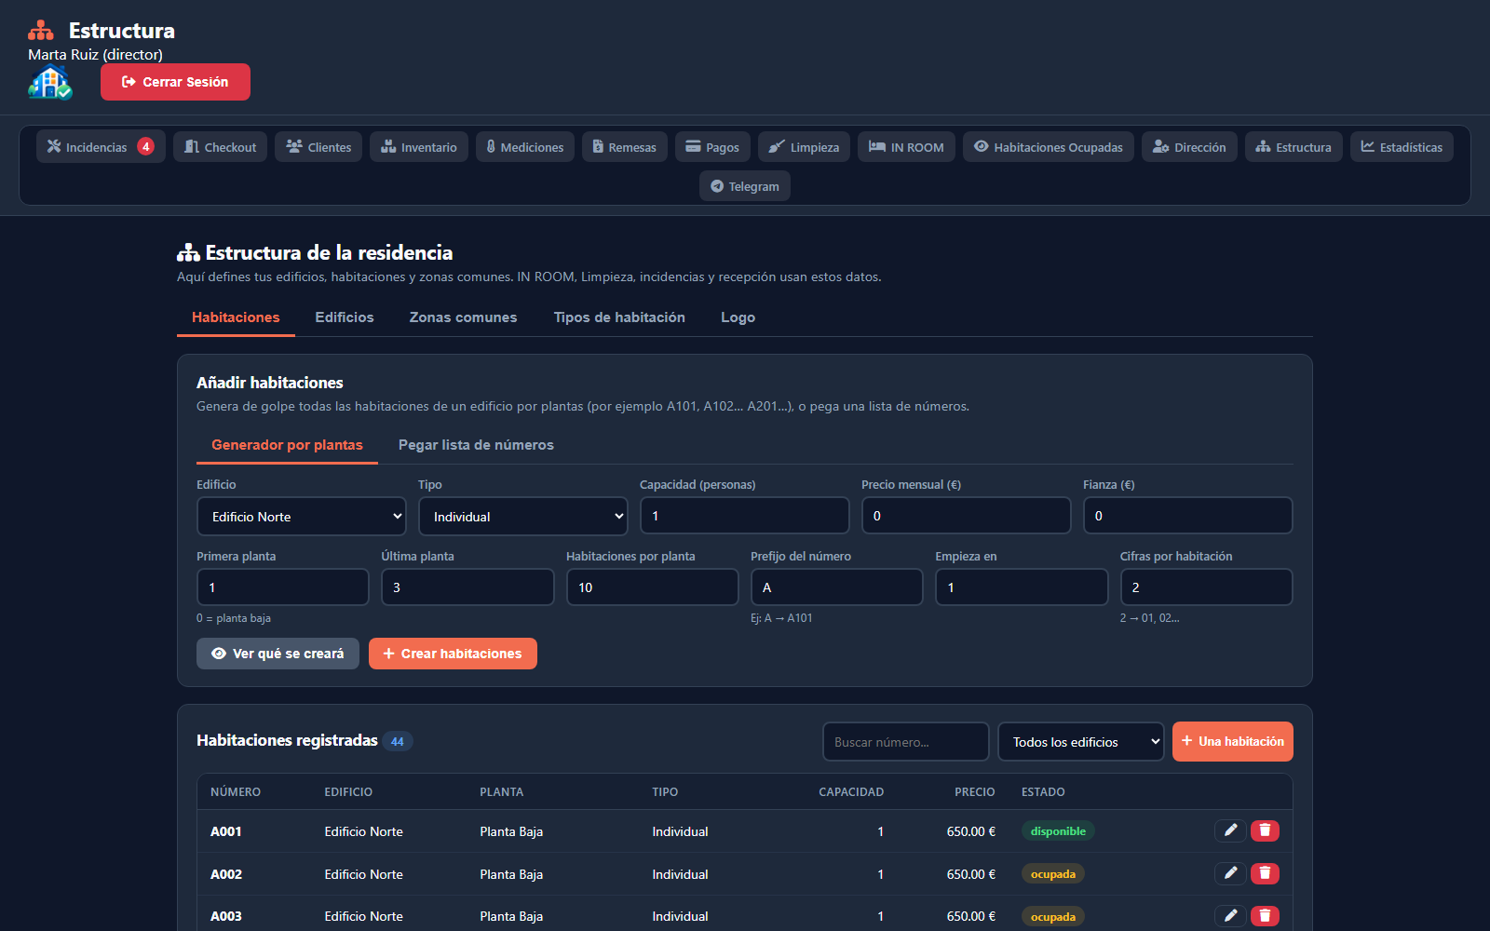Open the Estructura nav item
Screen dimensions: 1490x931
click(x=1294, y=147)
